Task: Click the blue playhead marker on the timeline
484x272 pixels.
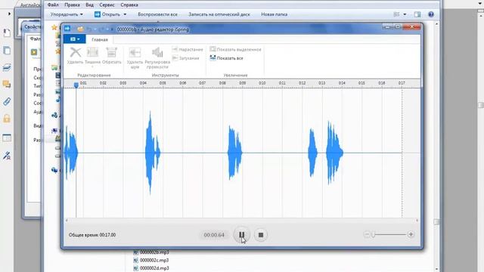Action: point(76,85)
